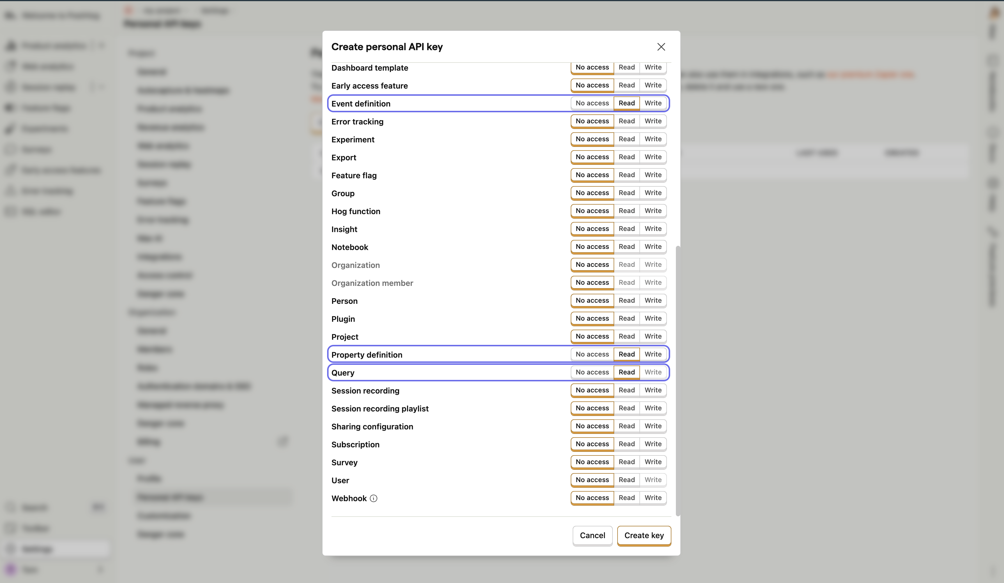Open Feature flags via its sidebar icon
This screenshot has width=1004, height=583.
(11, 108)
